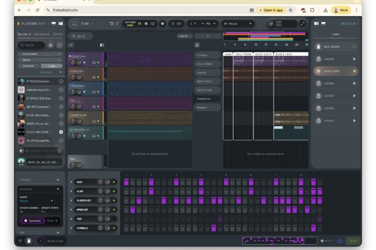Expand the KICK channel row arrow
This screenshot has height=250, width=376.
tap(71, 182)
